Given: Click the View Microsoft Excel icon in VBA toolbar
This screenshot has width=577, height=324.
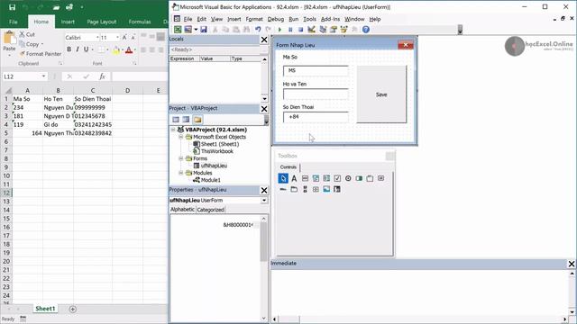Looking at the screenshot, I should 178,30.
